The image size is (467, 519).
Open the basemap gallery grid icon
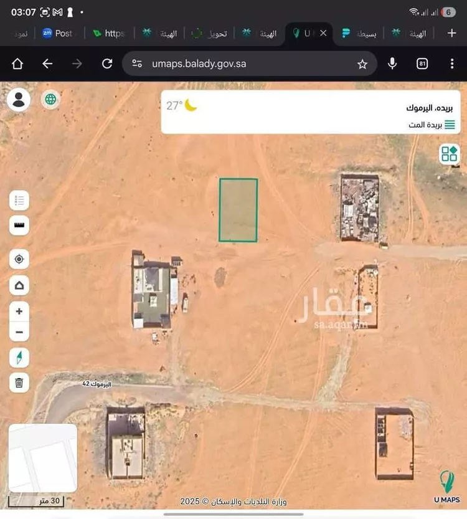449,153
